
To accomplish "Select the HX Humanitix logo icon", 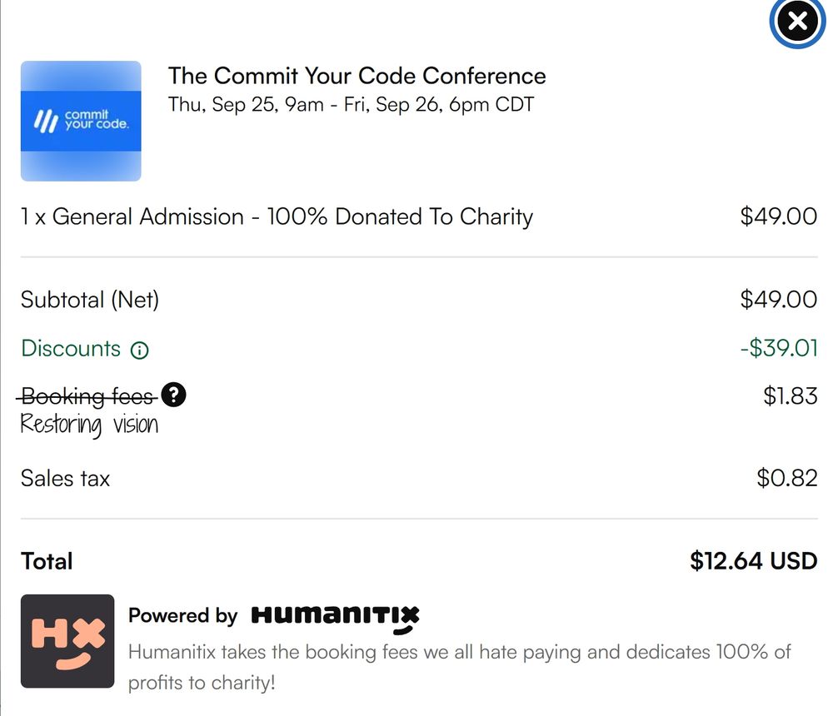I will coord(67,639).
